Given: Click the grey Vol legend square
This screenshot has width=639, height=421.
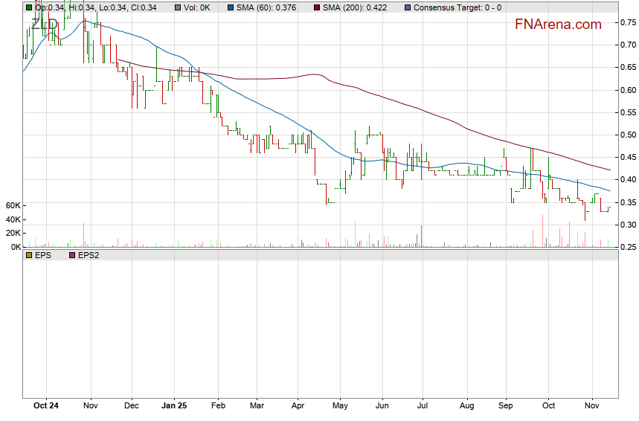Looking at the screenshot, I should click(x=178, y=7).
